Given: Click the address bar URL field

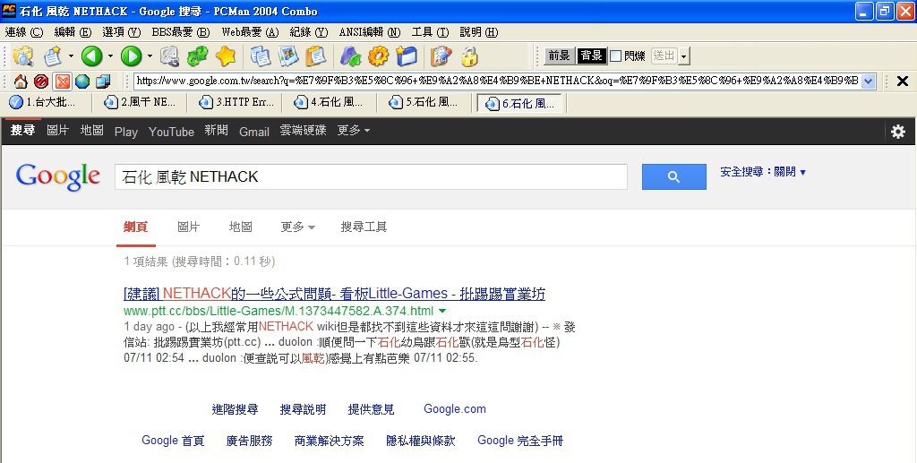Looking at the screenshot, I should [498, 81].
